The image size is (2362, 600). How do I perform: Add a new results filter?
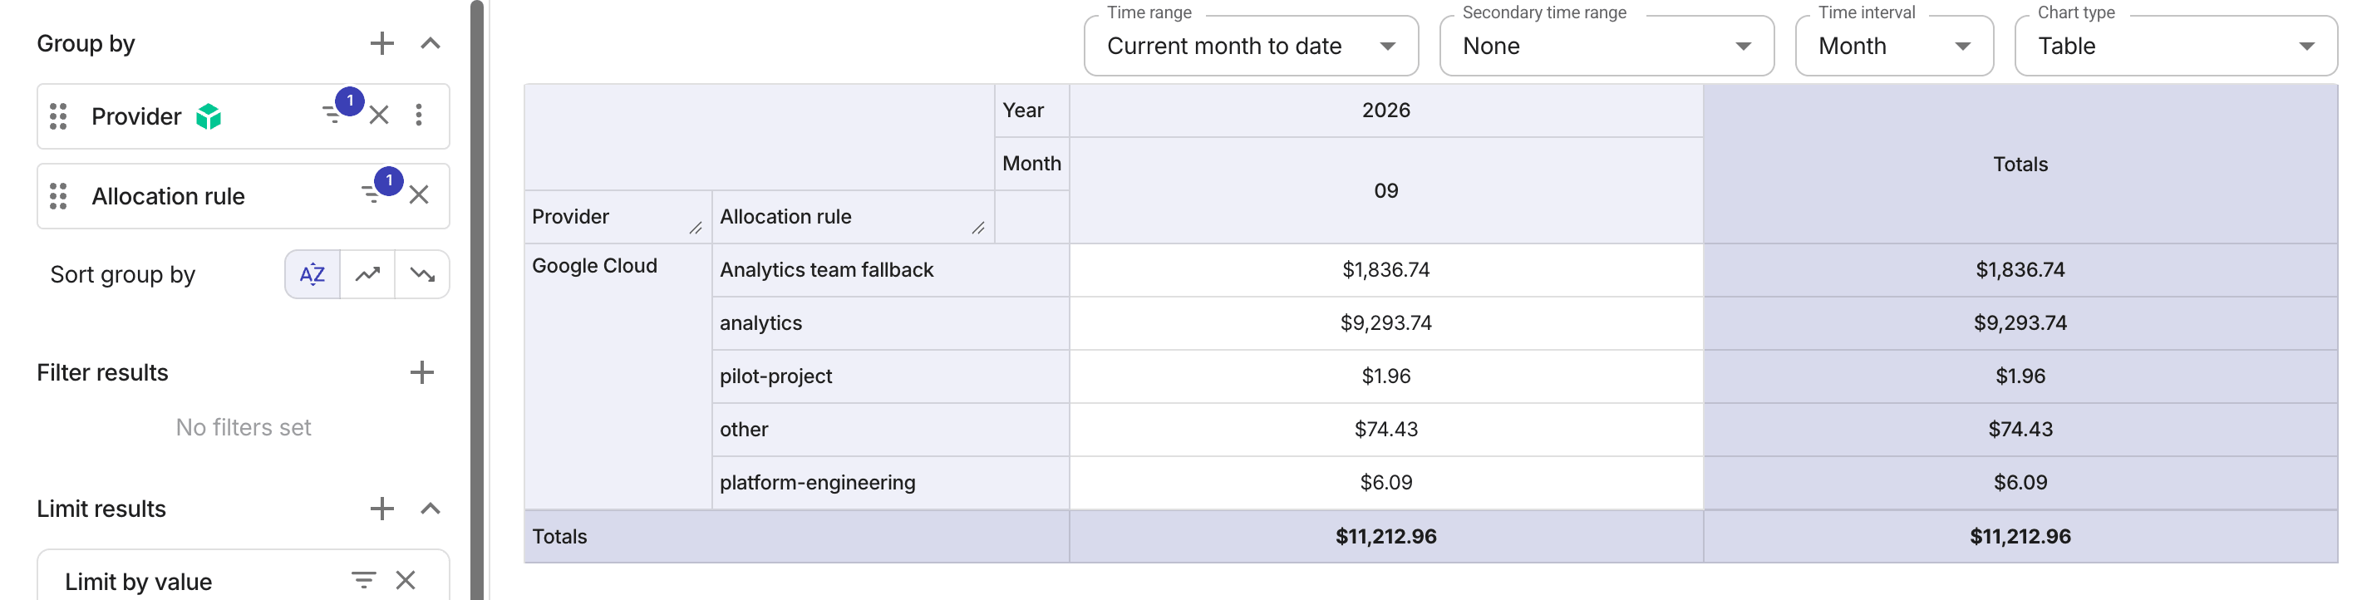pyautogui.click(x=422, y=372)
